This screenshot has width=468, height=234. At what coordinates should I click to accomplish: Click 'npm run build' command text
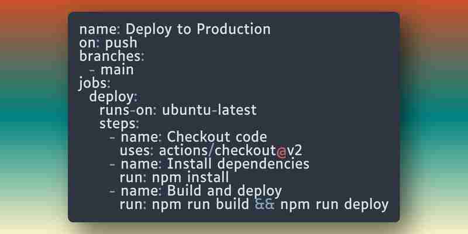[201, 205]
